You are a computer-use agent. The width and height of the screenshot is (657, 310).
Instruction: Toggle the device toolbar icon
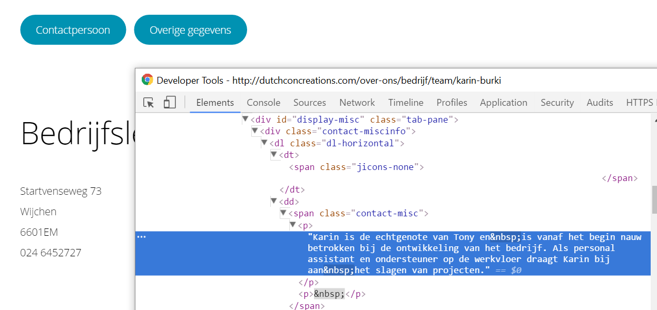[x=170, y=103]
